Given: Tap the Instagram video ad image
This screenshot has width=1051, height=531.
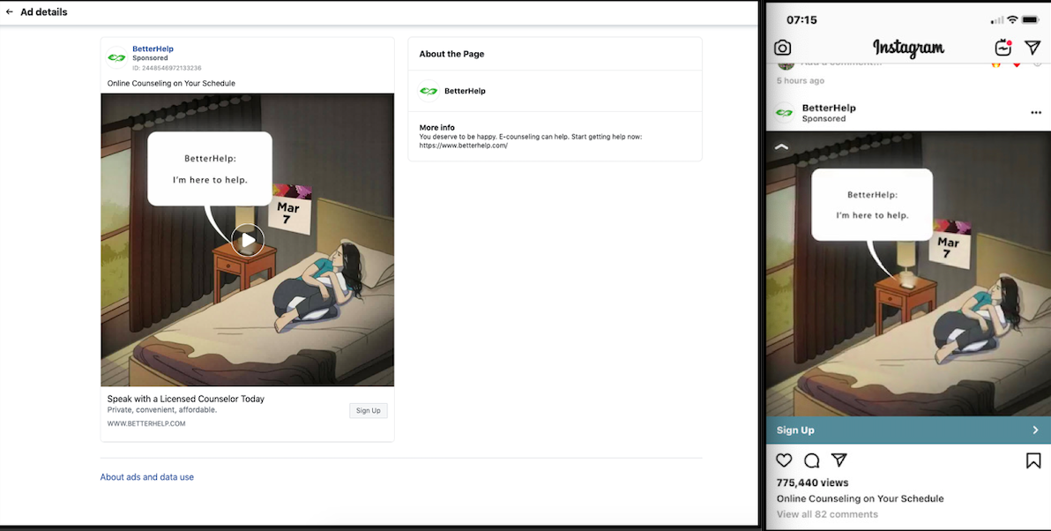Looking at the screenshot, I should point(908,273).
